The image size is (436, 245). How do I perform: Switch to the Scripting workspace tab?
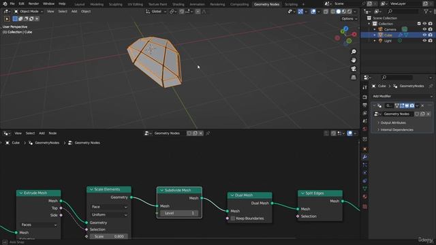pos(291,4)
